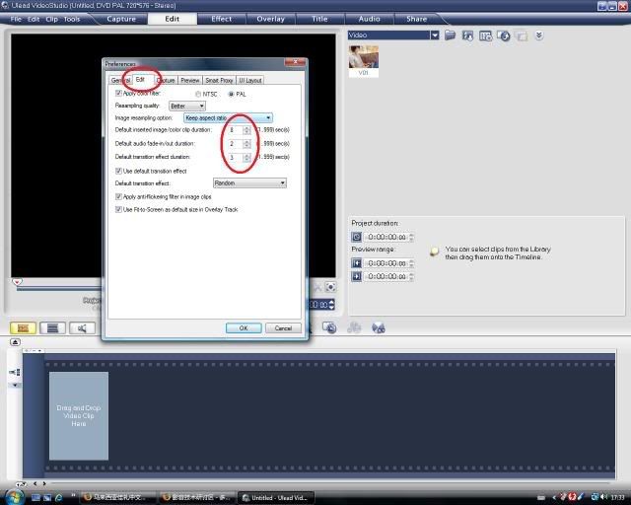Screen dimensions: 631x505
Task: Expand Library options double-chevron icon
Action: coord(539,36)
